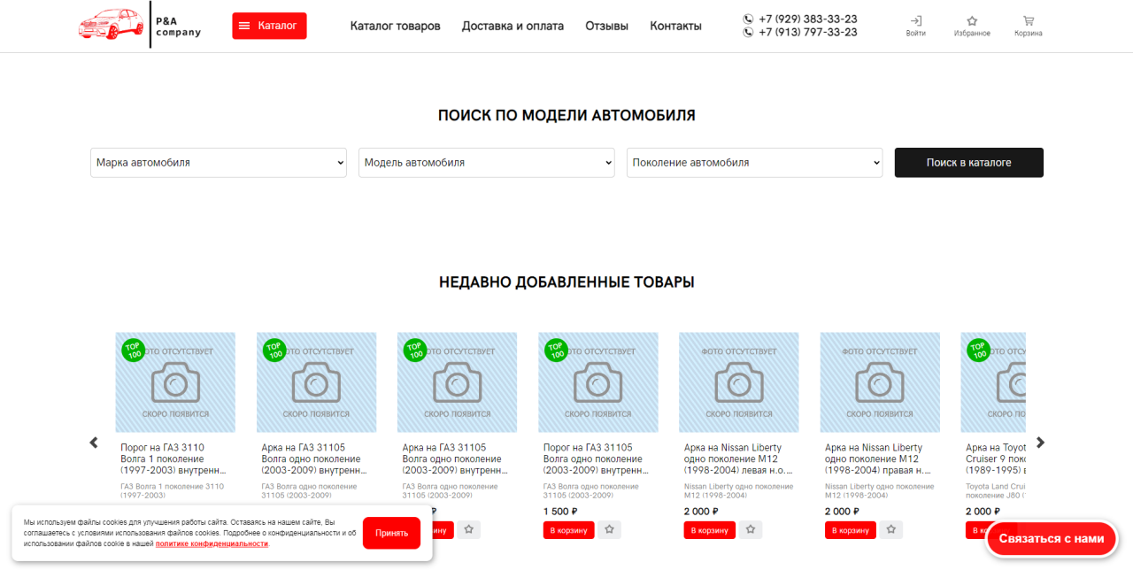
Task: Click TOP 100 badge on Toyota Cruiser card
Action: point(978,350)
